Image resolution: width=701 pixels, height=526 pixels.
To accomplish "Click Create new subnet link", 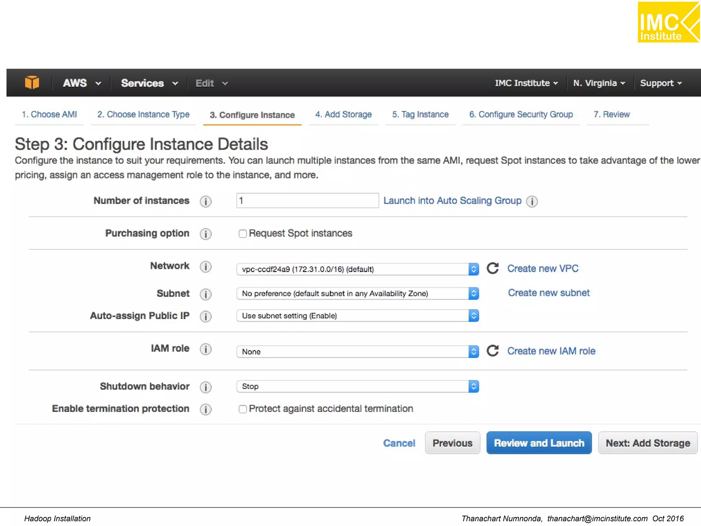I will pyautogui.click(x=549, y=293).
